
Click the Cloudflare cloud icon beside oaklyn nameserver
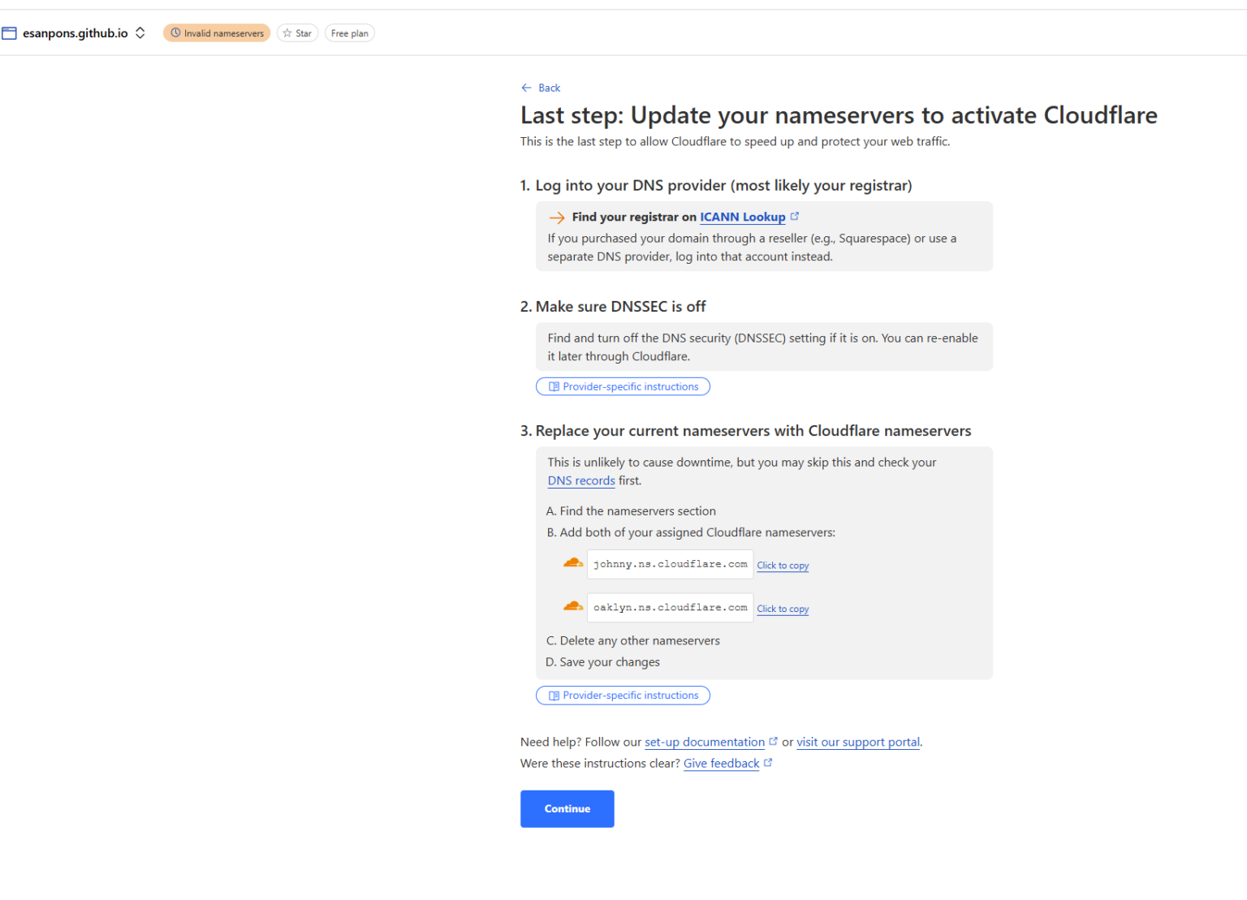(573, 605)
